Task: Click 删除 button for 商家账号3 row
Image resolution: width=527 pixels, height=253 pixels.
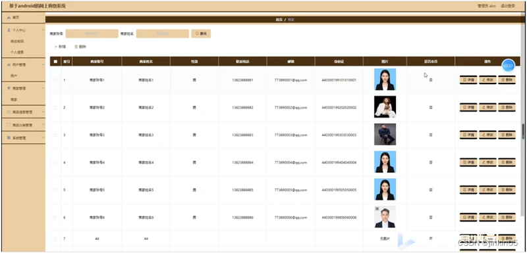Action: click(x=507, y=135)
